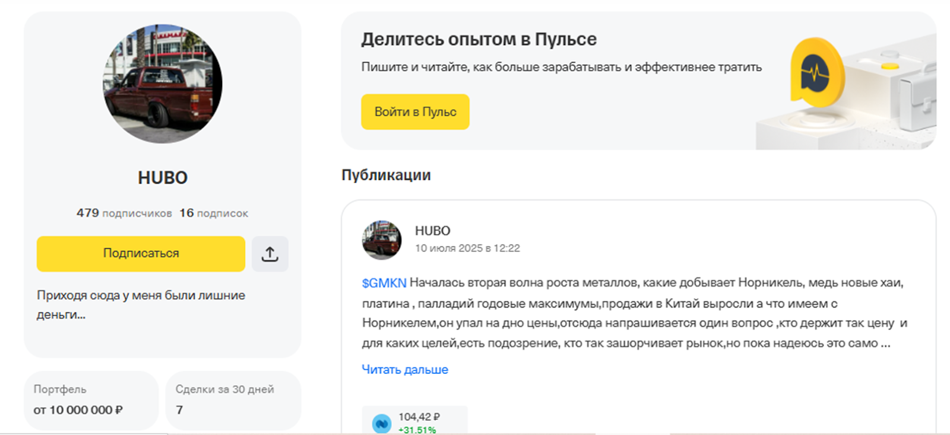The height and width of the screenshot is (435, 950).
Task: Click the Сделки за 30 дней card
Action: [233, 400]
